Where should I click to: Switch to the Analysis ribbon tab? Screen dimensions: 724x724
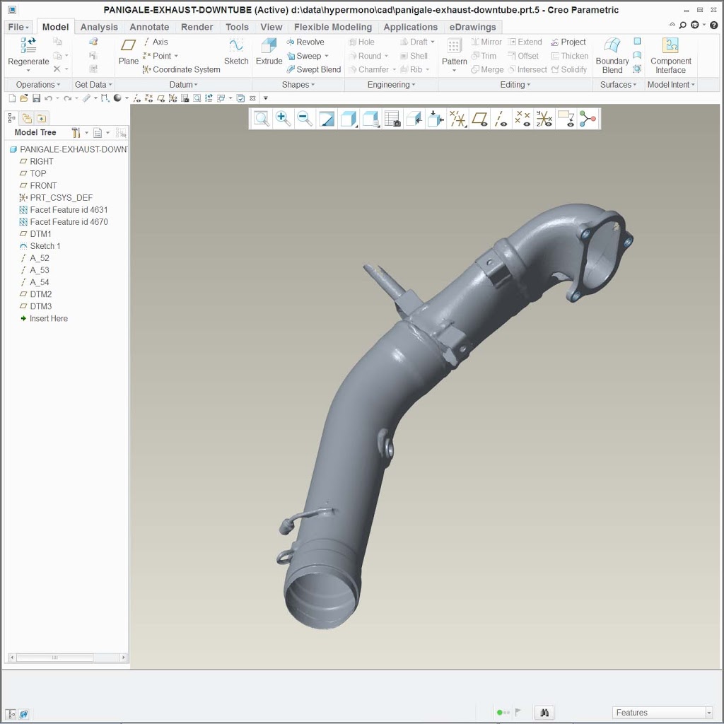click(99, 27)
